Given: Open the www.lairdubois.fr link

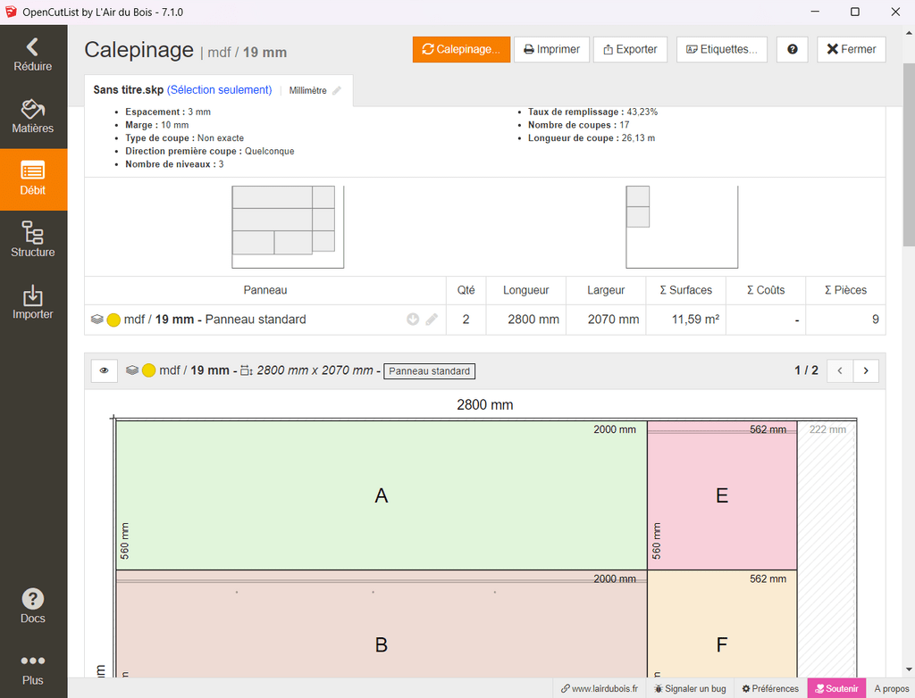Looking at the screenshot, I should (599, 688).
